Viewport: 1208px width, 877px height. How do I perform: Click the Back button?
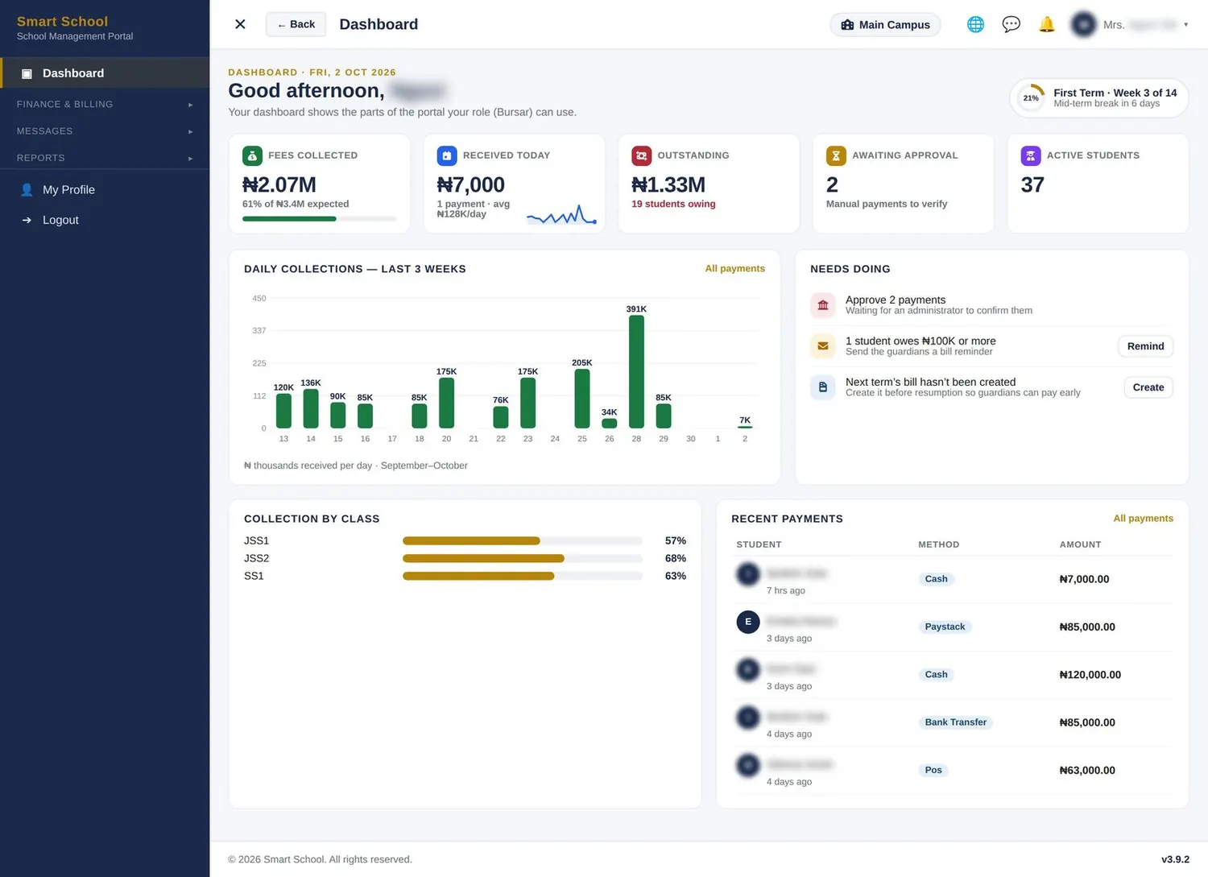(x=296, y=24)
